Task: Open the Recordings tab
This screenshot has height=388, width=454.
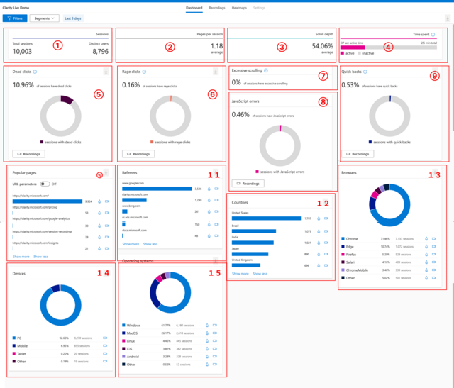Action: pos(217,8)
